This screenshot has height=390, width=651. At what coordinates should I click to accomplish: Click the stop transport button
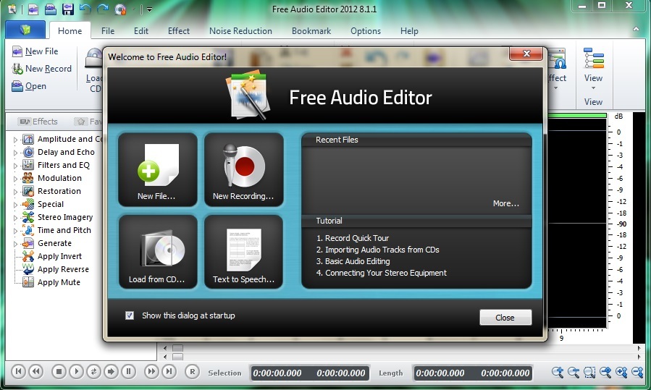[x=59, y=371]
